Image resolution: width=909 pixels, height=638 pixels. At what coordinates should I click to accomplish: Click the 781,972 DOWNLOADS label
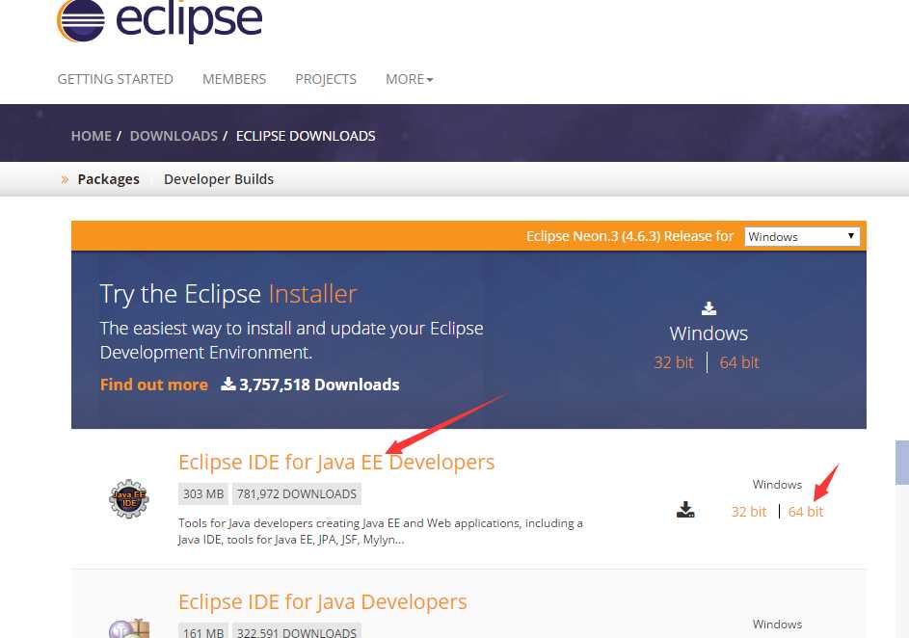(297, 493)
